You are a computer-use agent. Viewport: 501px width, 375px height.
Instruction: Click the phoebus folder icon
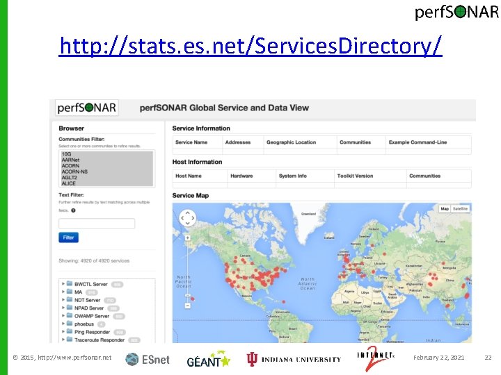tap(70, 324)
